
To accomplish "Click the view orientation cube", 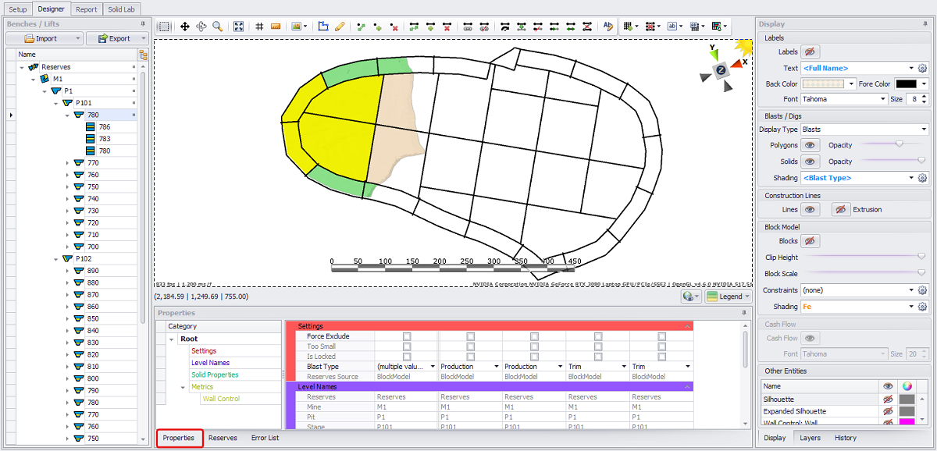I will pyautogui.click(x=720, y=69).
